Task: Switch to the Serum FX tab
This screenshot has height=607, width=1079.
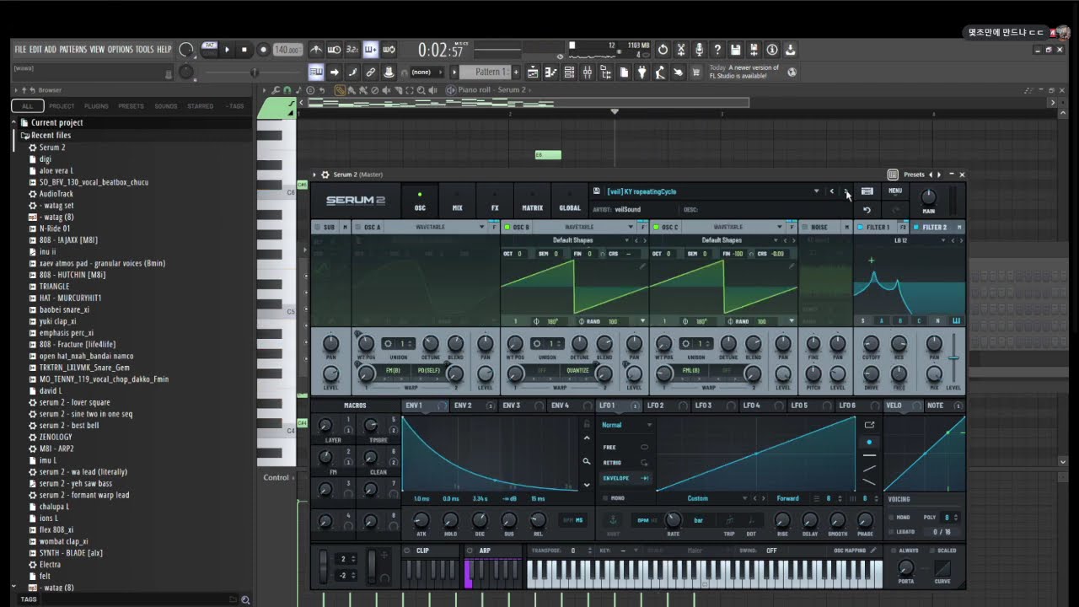Action: (x=494, y=202)
